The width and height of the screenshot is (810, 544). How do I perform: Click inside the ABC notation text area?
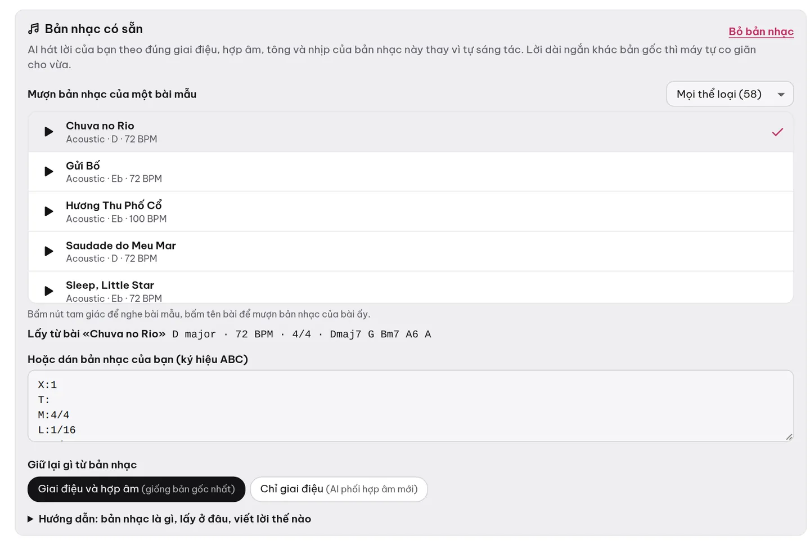click(x=411, y=406)
